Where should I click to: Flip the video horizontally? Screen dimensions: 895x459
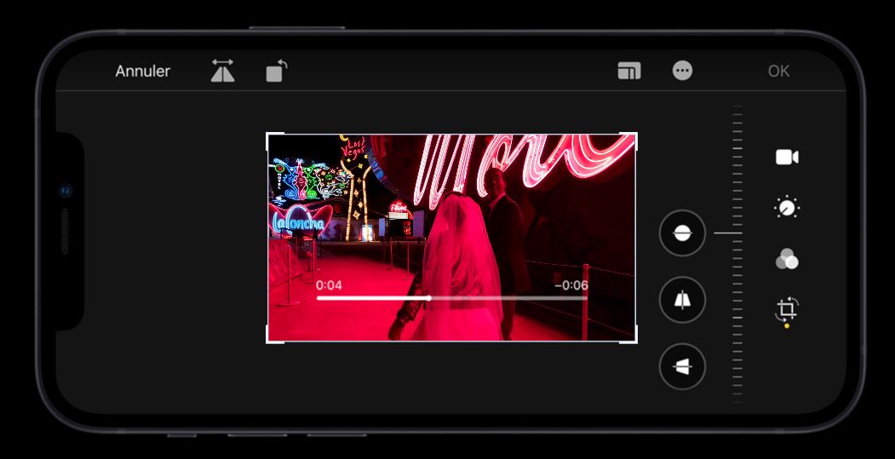coord(222,71)
